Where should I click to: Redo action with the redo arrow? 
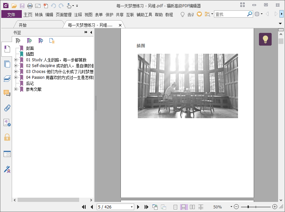click(x=61, y=6)
